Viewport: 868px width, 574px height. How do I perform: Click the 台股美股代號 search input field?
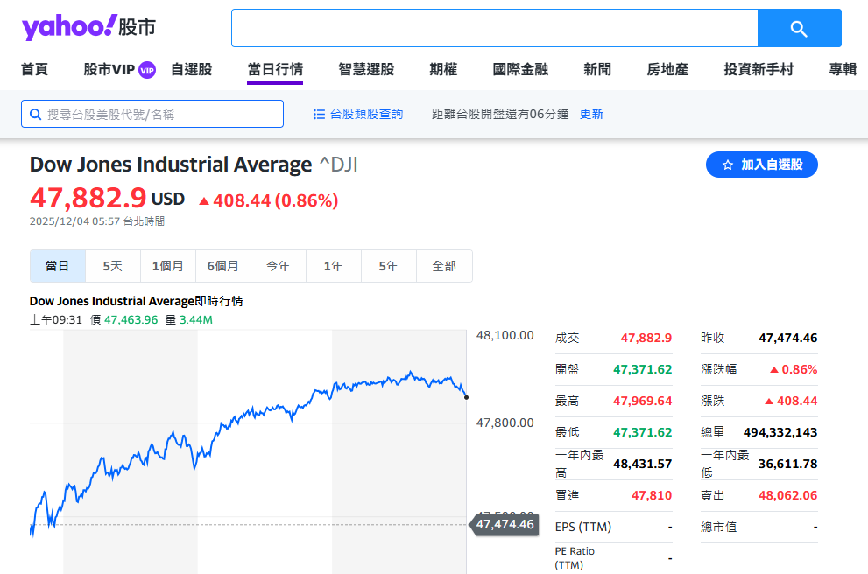pos(152,114)
